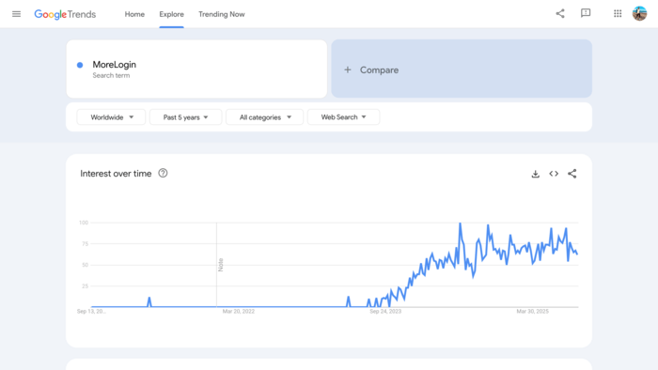Switch to the Trending Now tab

click(222, 14)
